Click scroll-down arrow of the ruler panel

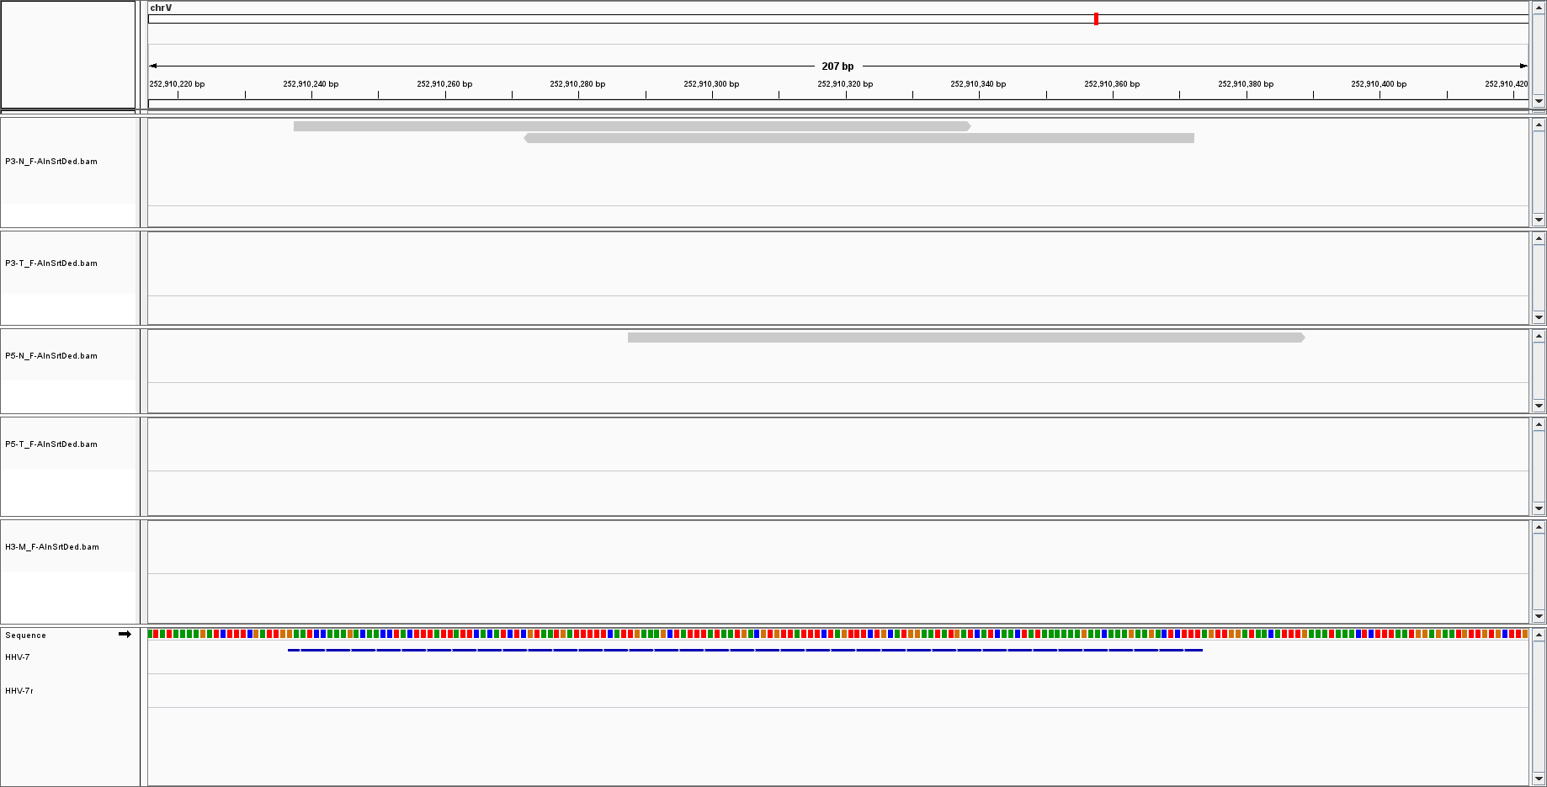point(1539,101)
